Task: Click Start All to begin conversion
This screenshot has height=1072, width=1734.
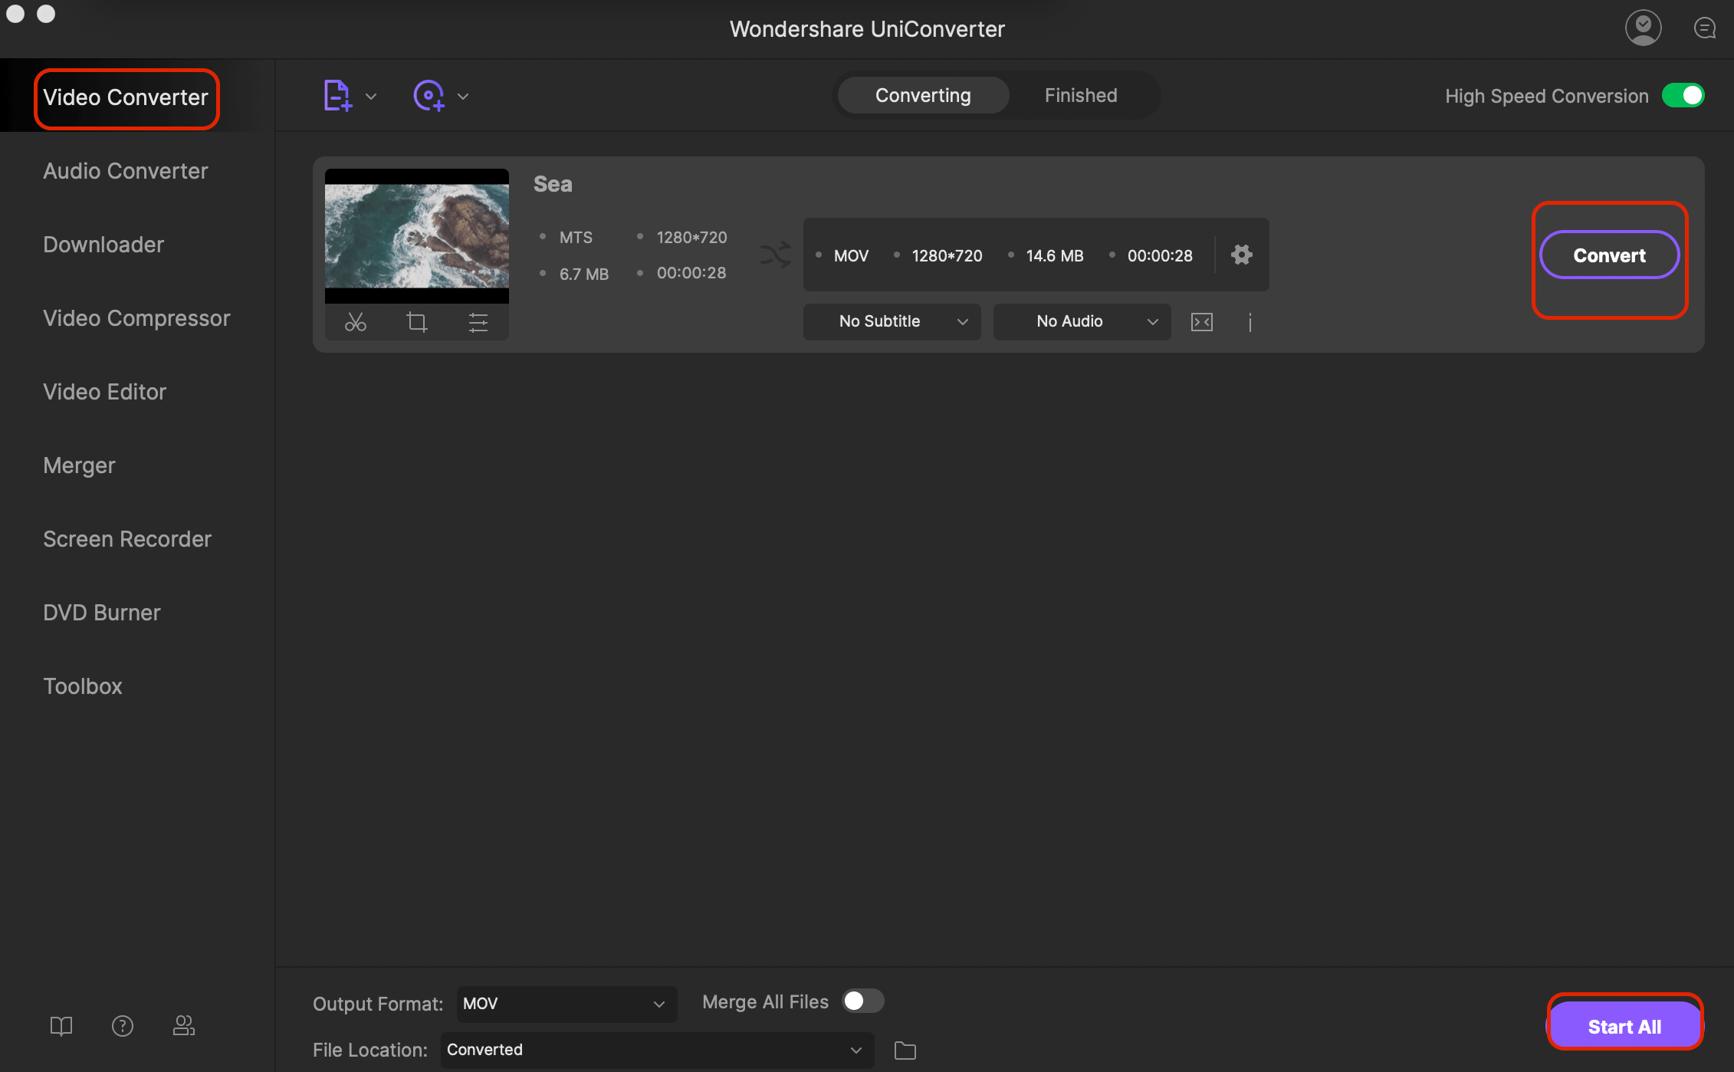Action: (x=1625, y=1025)
